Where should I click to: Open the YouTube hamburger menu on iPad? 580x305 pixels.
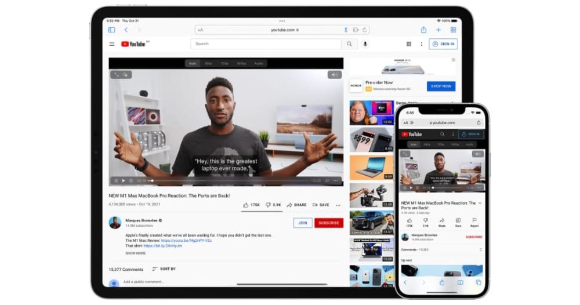click(112, 44)
